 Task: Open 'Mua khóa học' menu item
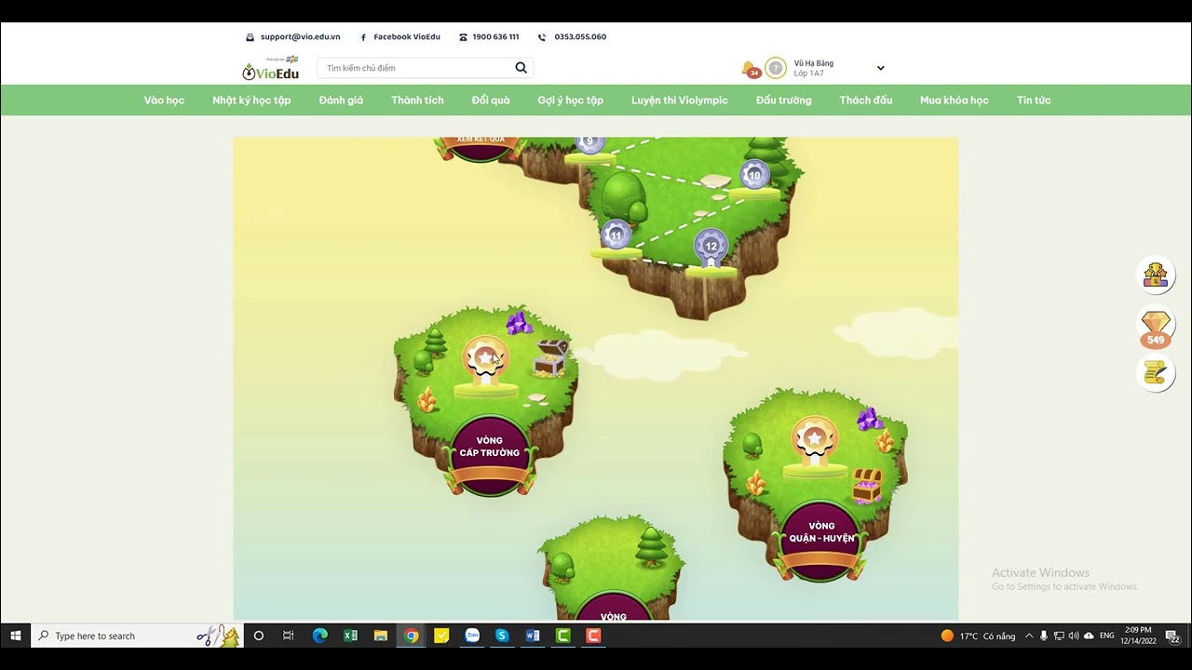tap(955, 100)
